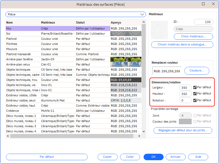Open Choisir matériau dans le catalogue
The image size is (219, 164).
[182, 45]
